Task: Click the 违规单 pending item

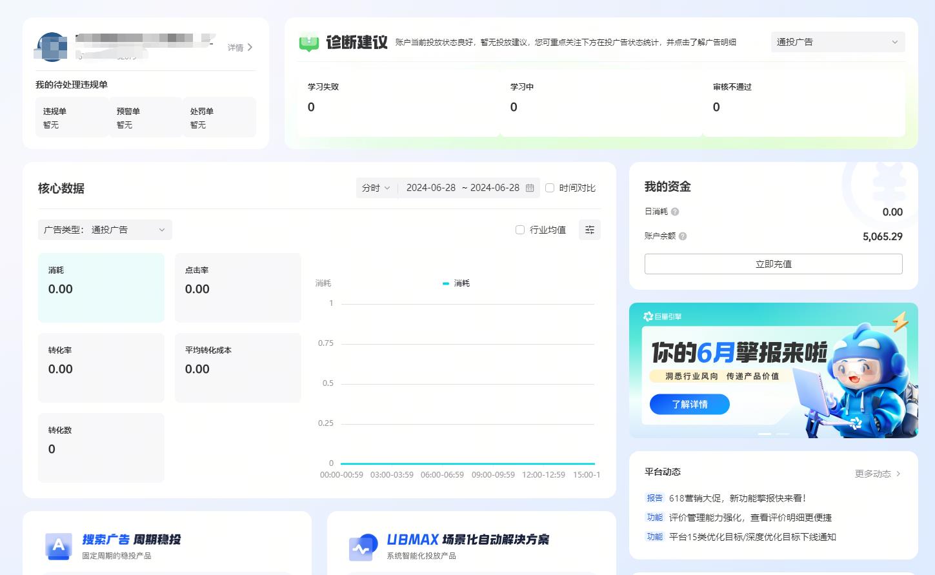Action: tap(72, 117)
